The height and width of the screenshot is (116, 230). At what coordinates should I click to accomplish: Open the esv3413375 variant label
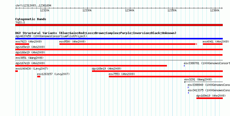click(209, 90)
